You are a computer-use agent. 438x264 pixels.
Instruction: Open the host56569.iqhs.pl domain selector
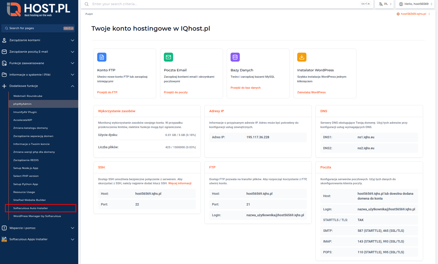(413, 14)
